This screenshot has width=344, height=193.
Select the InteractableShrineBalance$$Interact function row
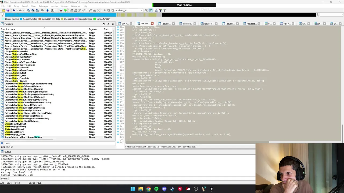pyautogui.click(x=56, y=86)
